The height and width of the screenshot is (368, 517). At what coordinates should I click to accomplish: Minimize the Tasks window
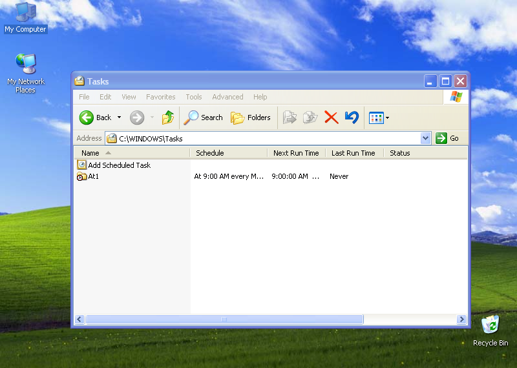point(430,81)
